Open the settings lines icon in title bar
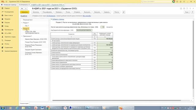 click(184, 2)
